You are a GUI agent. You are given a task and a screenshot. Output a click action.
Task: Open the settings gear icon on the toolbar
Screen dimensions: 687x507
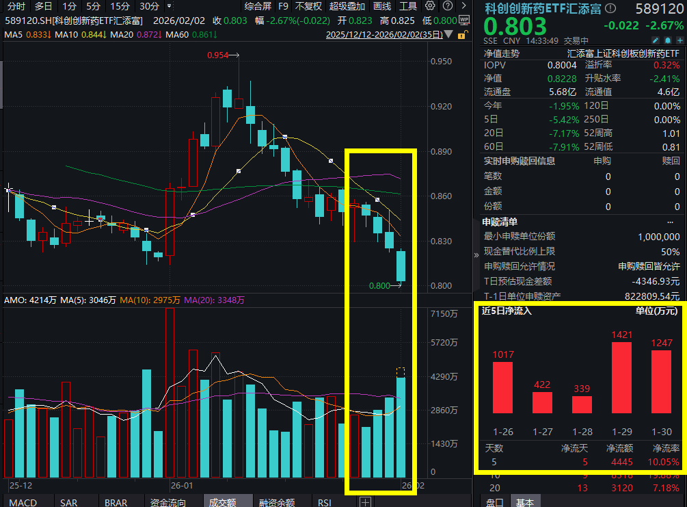[429, 5]
